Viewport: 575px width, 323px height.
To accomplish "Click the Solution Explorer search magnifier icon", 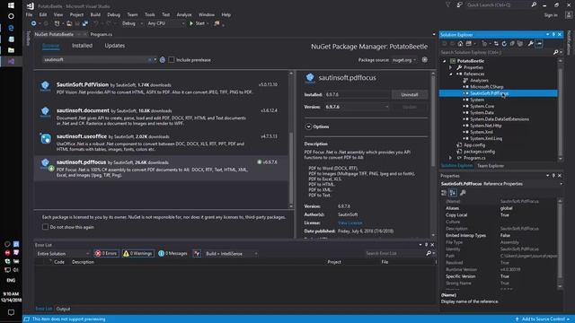I will click(555, 52).
